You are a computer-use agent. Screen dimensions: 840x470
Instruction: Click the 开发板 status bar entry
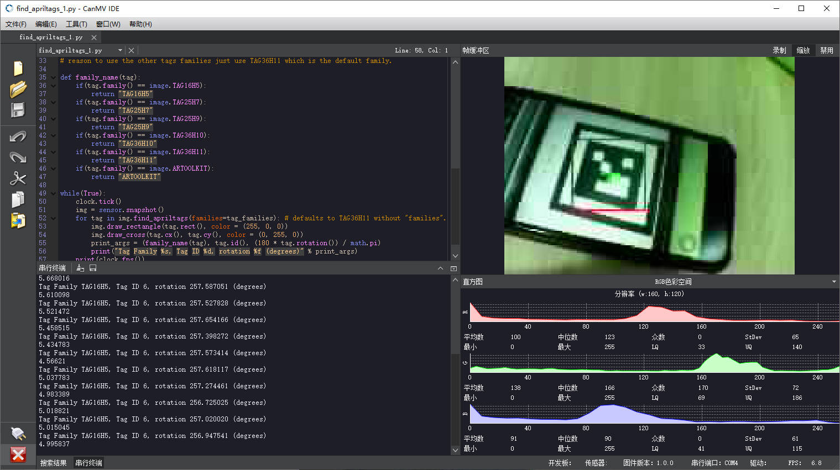[560, 463]
